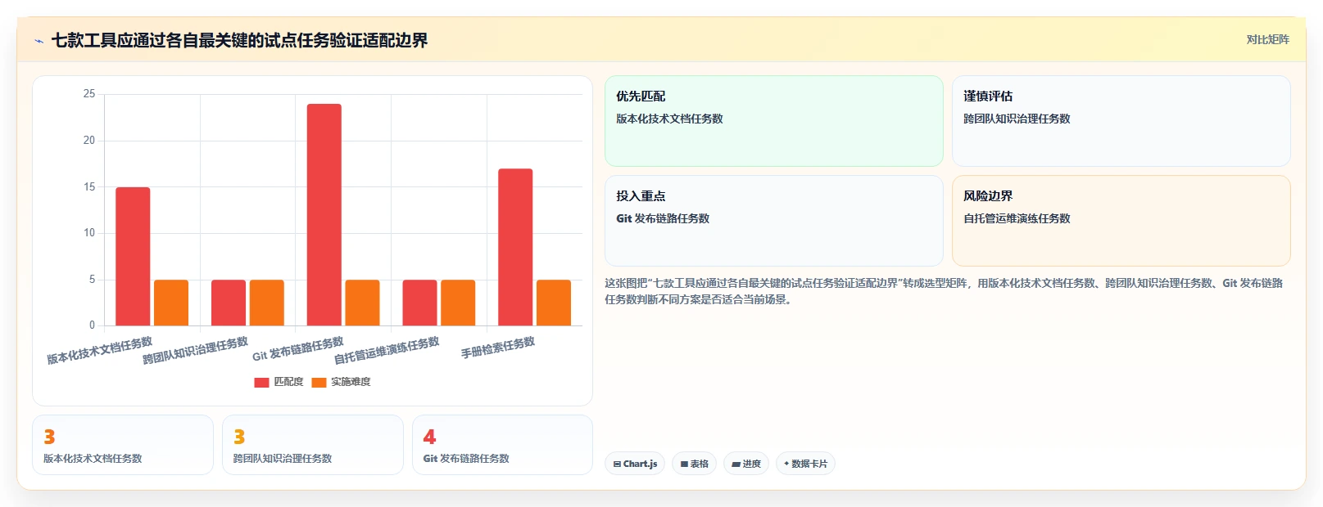Toggle the 匹配度 legend item
The width and height of the screenshot is (1323, 507).
click(x=279, y=382)
